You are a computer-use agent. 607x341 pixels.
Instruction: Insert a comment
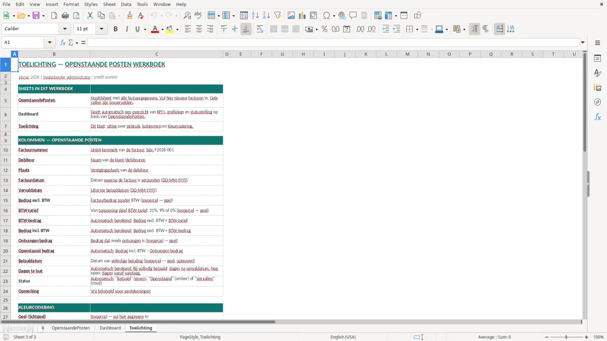click(x=353, y=16)
